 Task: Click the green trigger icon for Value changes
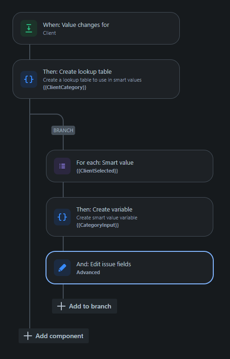point(29,28)
